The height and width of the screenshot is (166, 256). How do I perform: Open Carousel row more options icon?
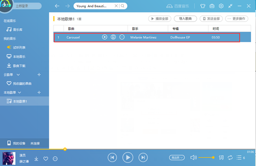(122, 37)
